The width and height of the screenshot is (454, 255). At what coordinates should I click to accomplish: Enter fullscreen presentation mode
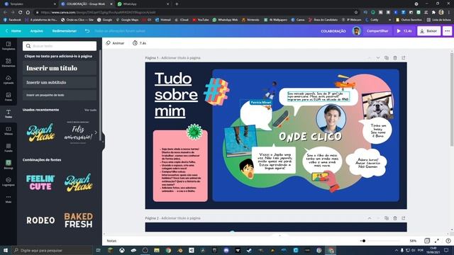coord(437,241)
